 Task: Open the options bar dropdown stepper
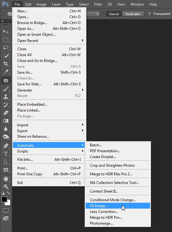pos(98,14)
